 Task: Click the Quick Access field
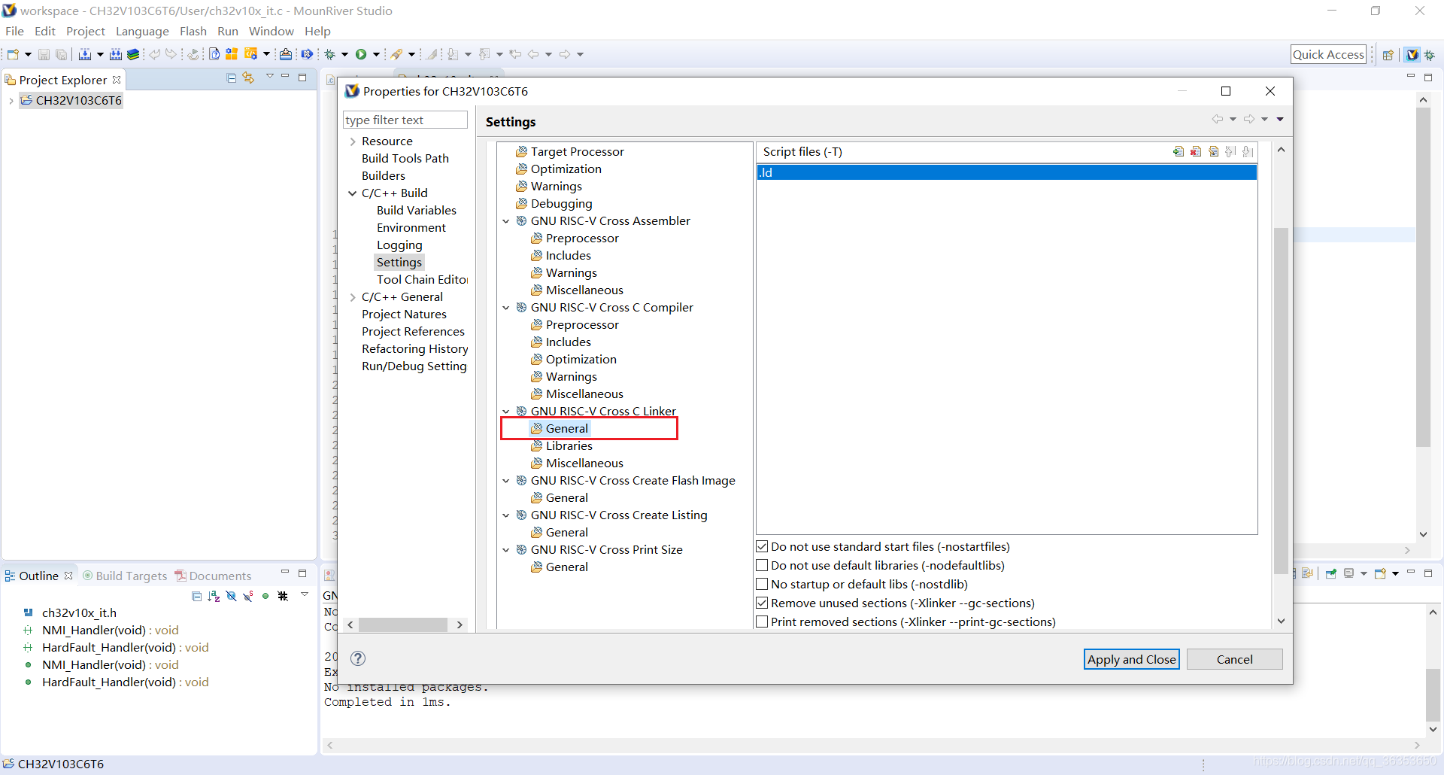pyautogui.click(x=1328, y=54)
